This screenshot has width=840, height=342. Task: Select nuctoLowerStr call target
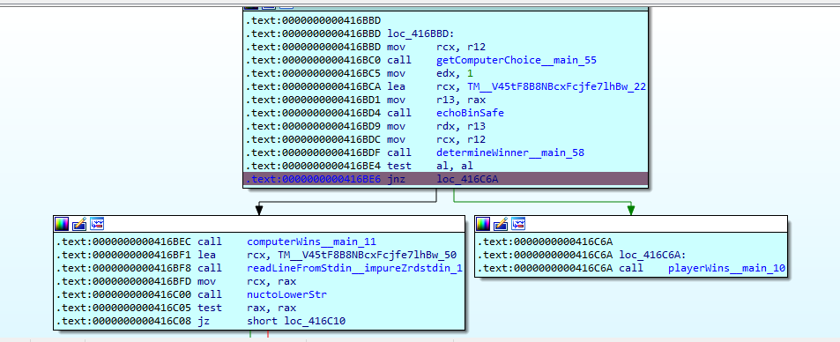pyautogui.click(x=286, y=294)
